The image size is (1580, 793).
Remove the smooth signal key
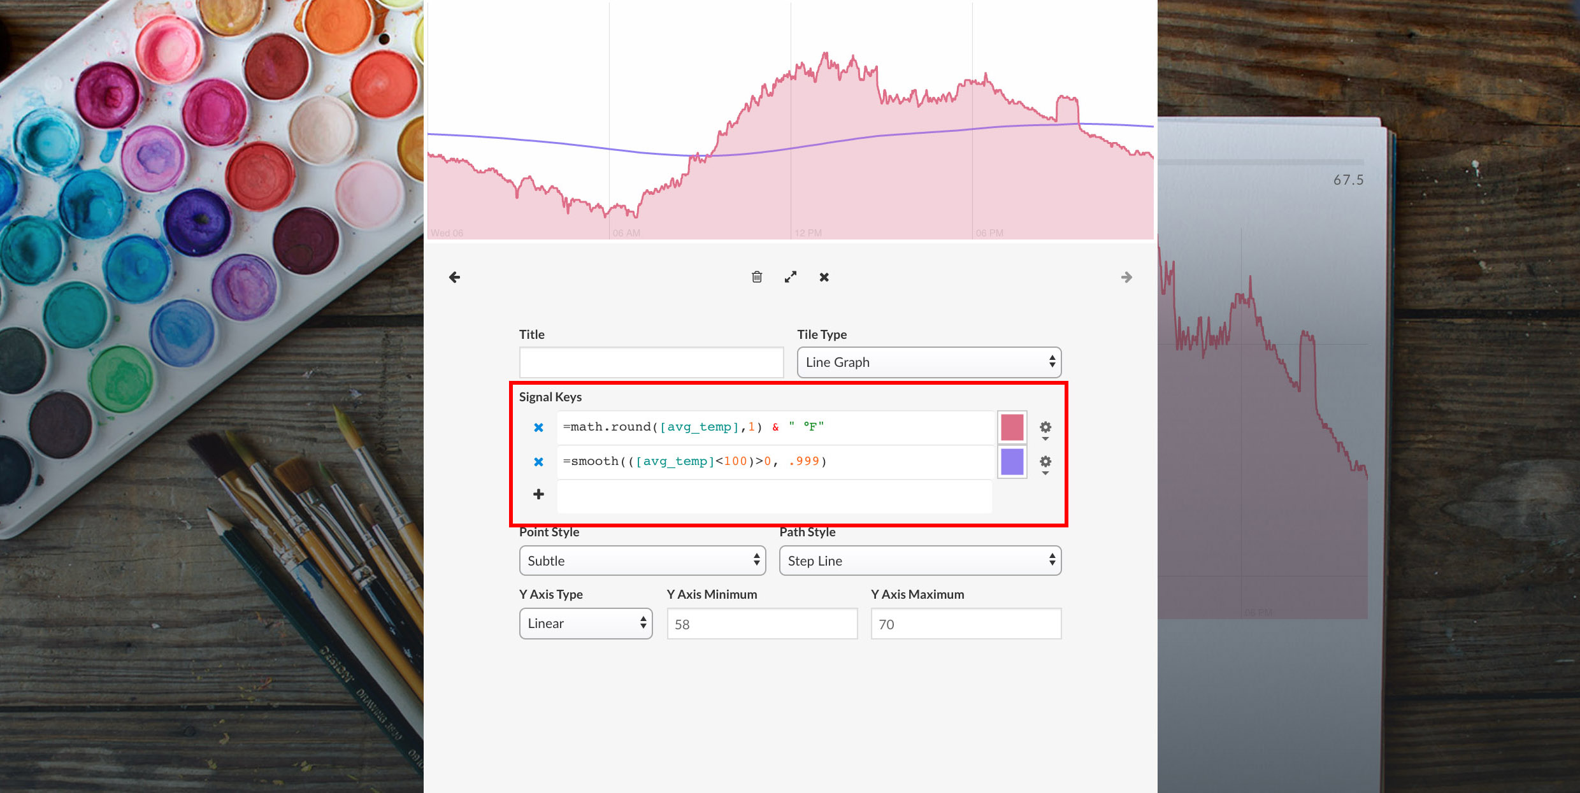coord(538,461)
